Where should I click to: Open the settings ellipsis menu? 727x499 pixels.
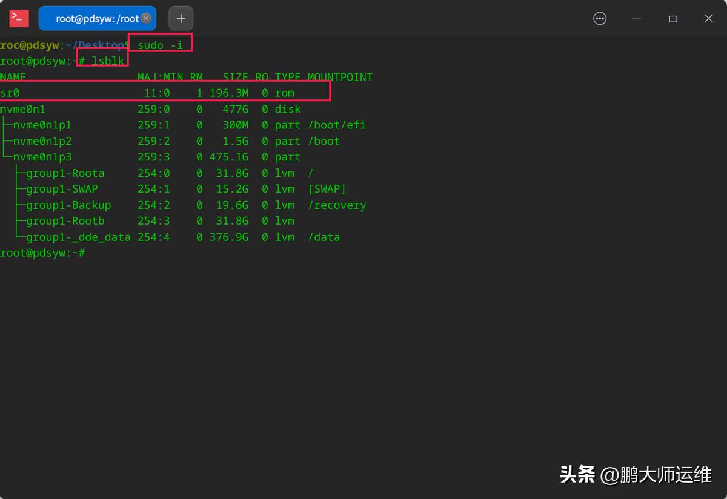point(600,18)
